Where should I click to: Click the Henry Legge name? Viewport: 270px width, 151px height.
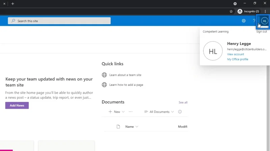239,44
